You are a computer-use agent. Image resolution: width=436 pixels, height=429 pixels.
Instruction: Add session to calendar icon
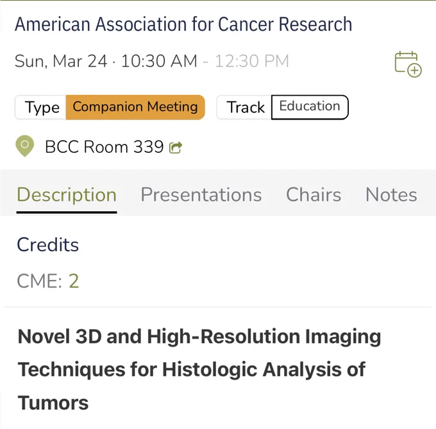point(408,64)
